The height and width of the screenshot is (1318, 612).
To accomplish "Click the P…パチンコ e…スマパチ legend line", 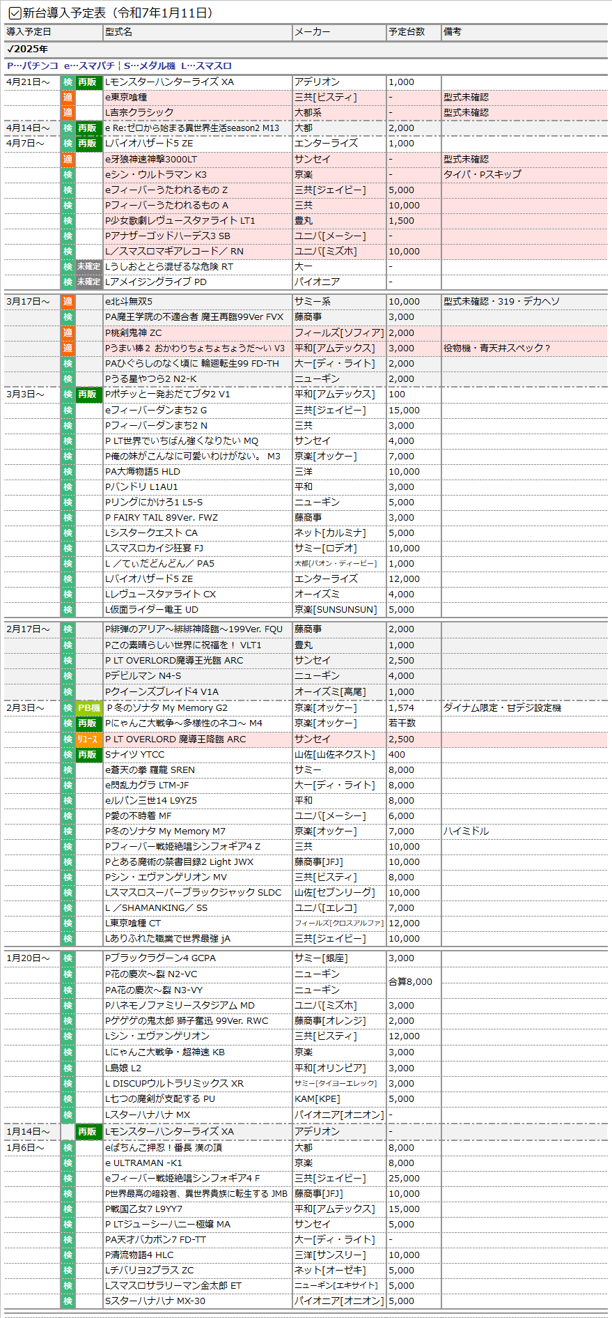I will tap(119, 66).
